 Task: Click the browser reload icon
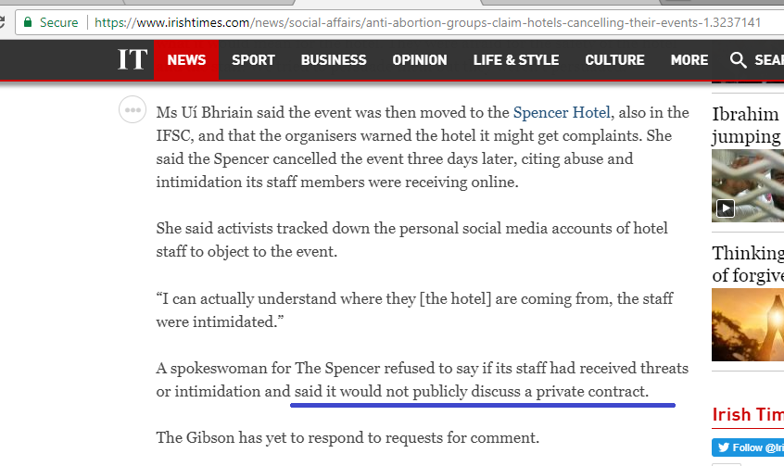pos(2,22)
